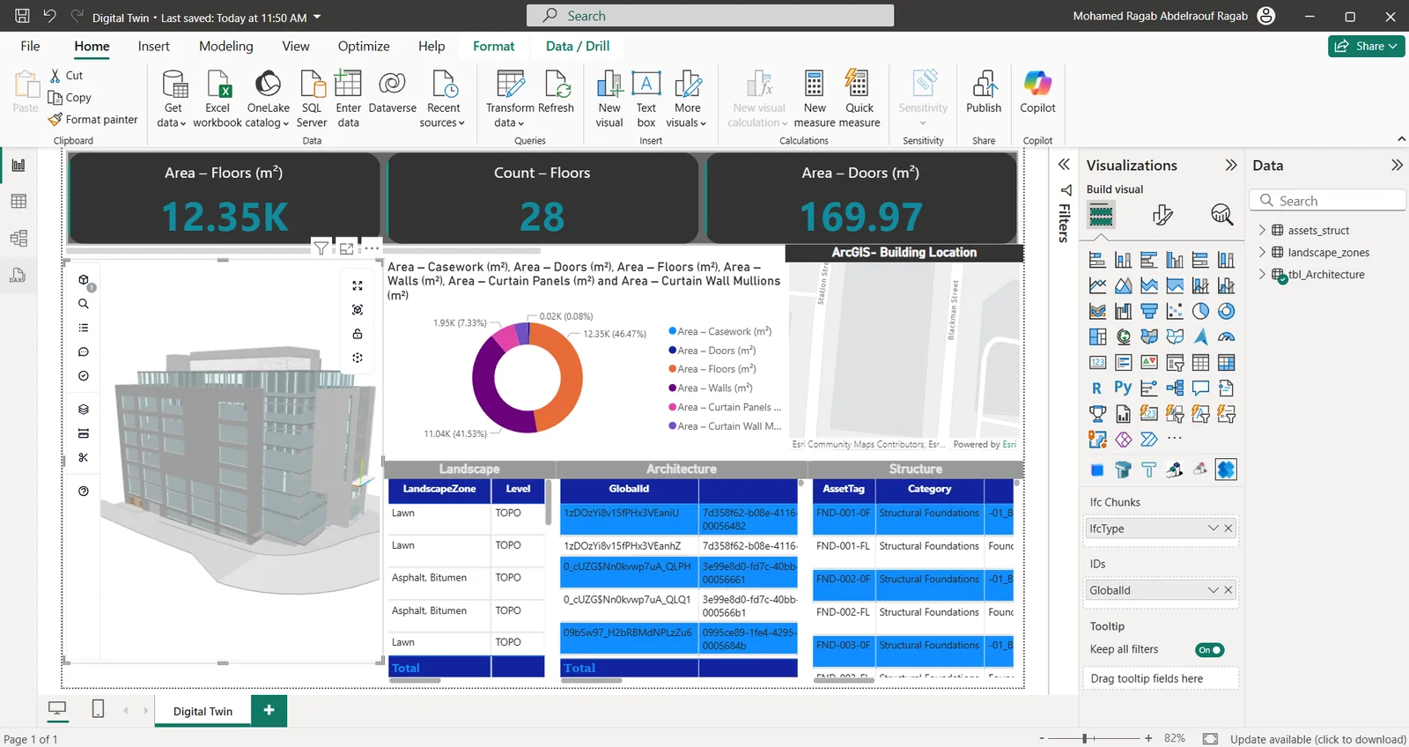This screenshot has width=1409, height=747.
Task: Collapse the Visualizations pane
Action: click(1231, 165)
